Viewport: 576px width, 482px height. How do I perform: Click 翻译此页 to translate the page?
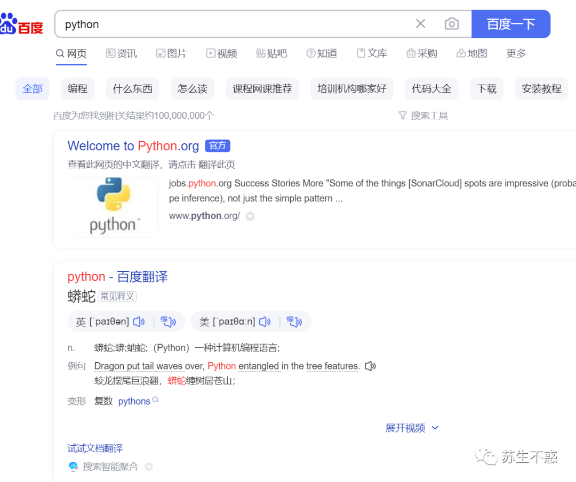(x=217, y=165)
